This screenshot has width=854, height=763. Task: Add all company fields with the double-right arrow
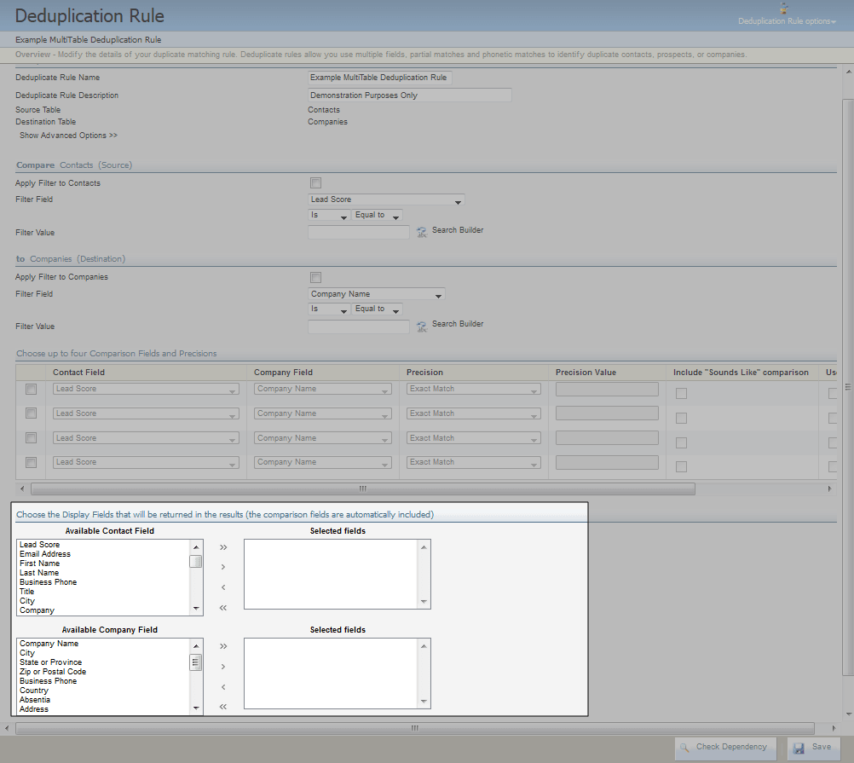[x=223, y=646]
